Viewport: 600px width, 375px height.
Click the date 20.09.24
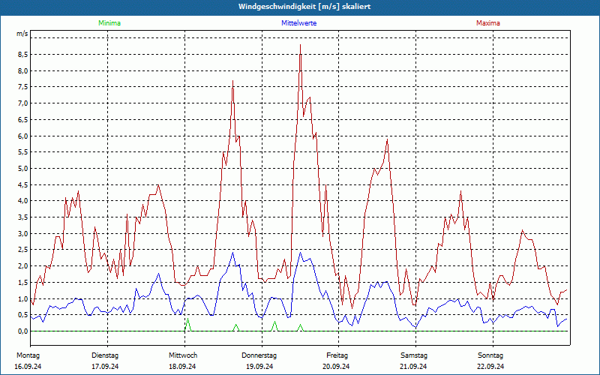point(336,367)
